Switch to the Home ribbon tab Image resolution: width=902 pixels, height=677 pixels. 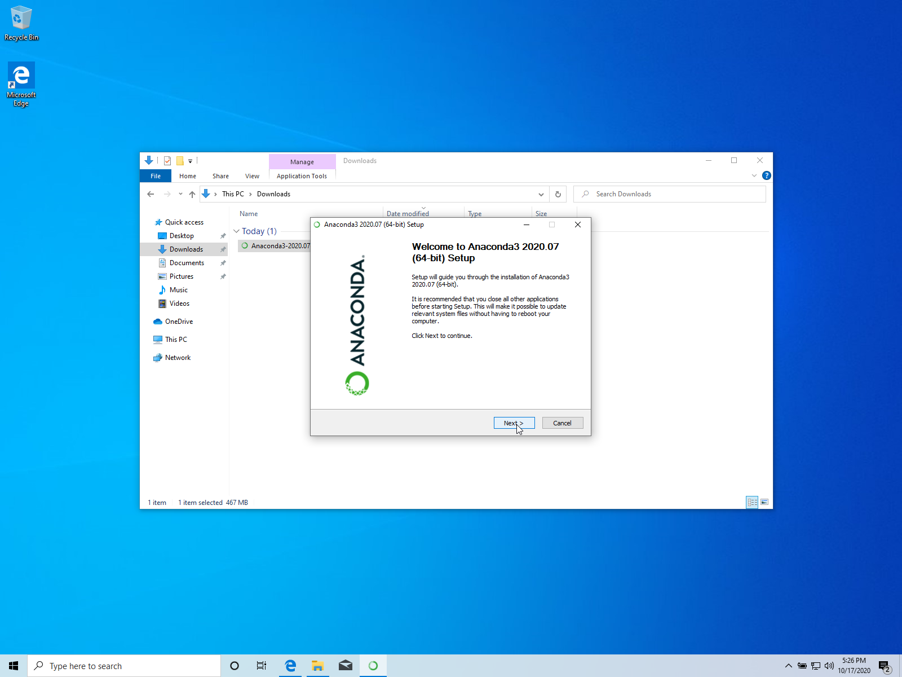point(188,176)
